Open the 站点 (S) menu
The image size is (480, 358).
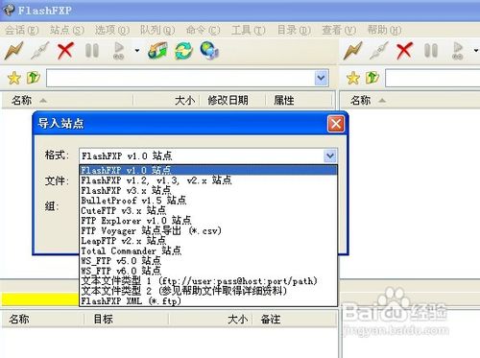(x=67, y=30)
